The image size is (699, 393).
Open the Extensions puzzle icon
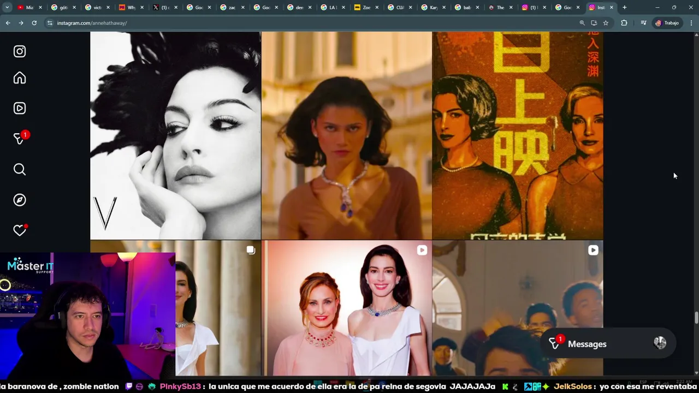(x=624, y=23)
